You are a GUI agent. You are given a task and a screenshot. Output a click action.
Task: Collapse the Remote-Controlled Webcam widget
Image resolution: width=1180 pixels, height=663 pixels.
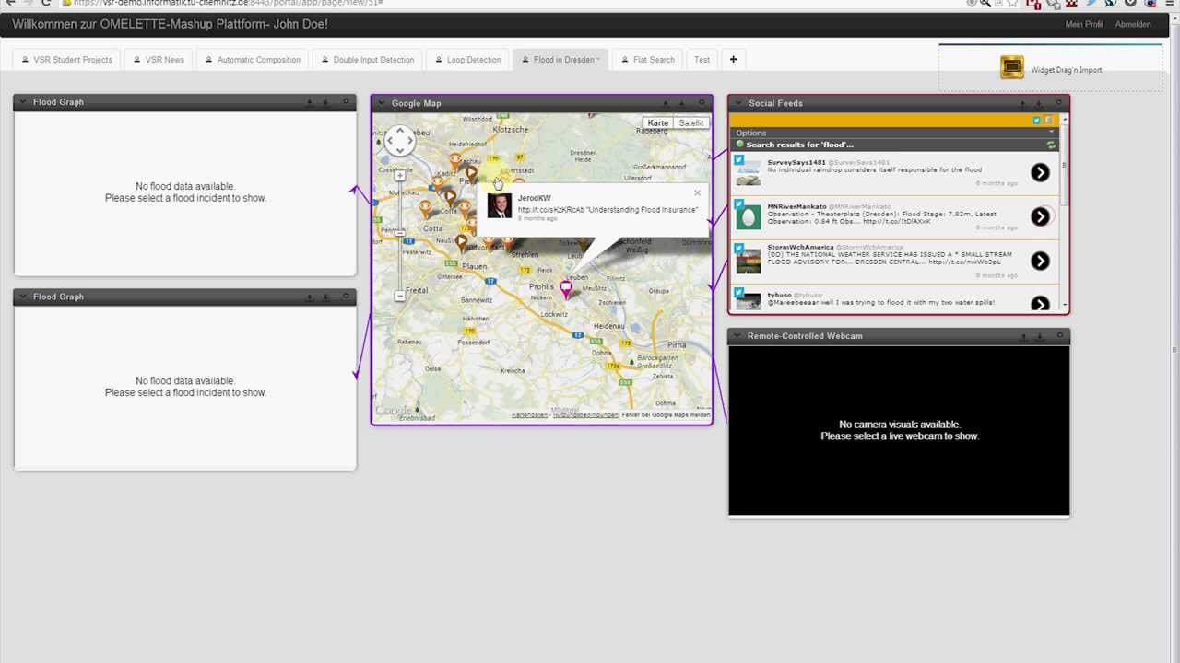coord(737,336)
